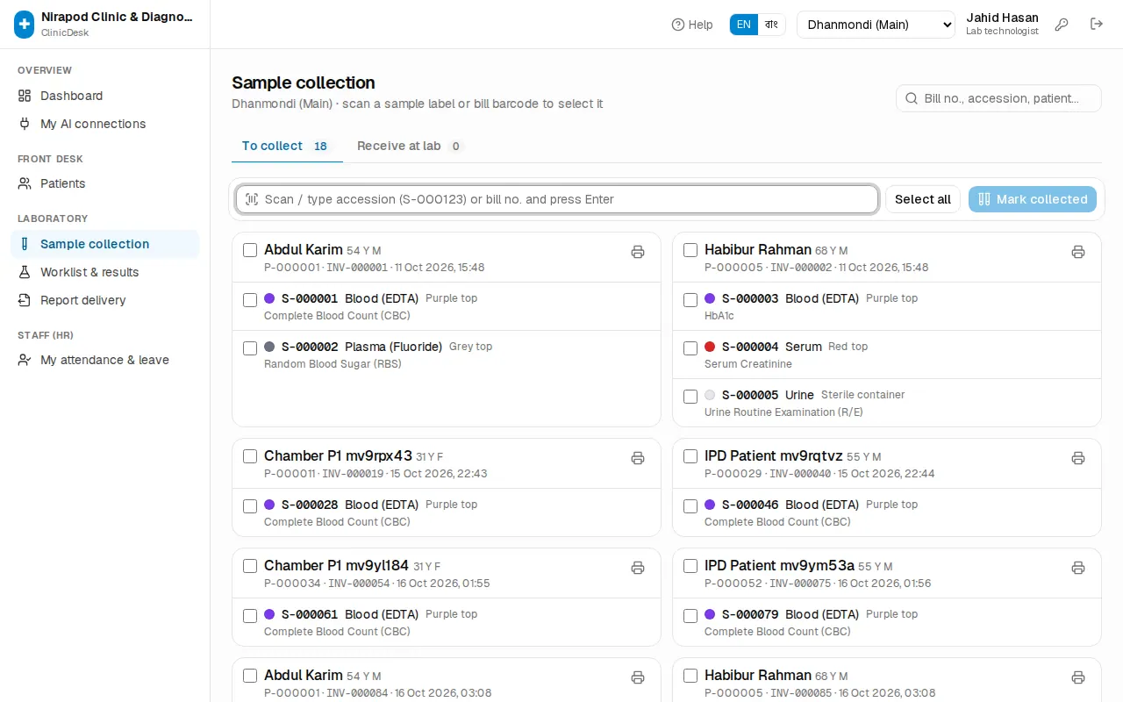Tick sample S-000001 Blood (EDTA) checkbox
The image size is (1123, 702).
tap(250, 300)
